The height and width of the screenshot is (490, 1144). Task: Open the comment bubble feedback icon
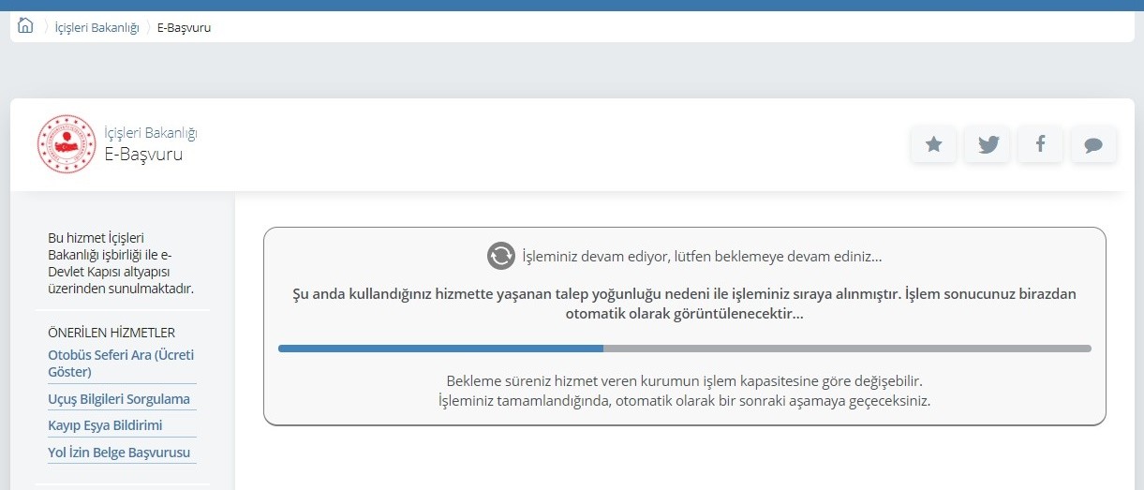point(1093,144)
